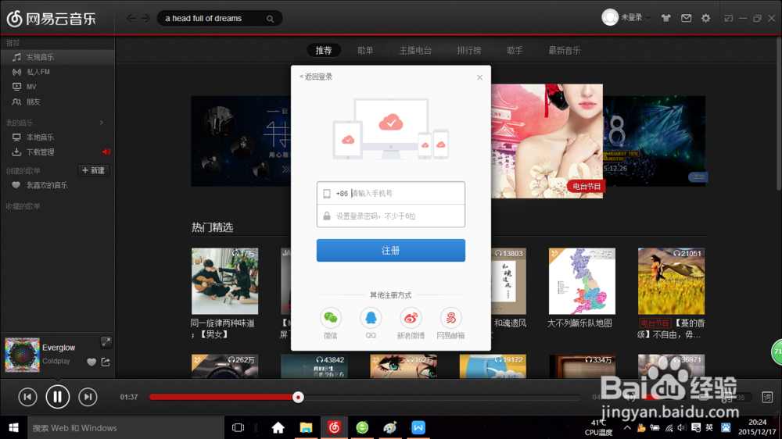
Task: Share the current song icon
Action: pyautogui.click(x=106, y=362)
